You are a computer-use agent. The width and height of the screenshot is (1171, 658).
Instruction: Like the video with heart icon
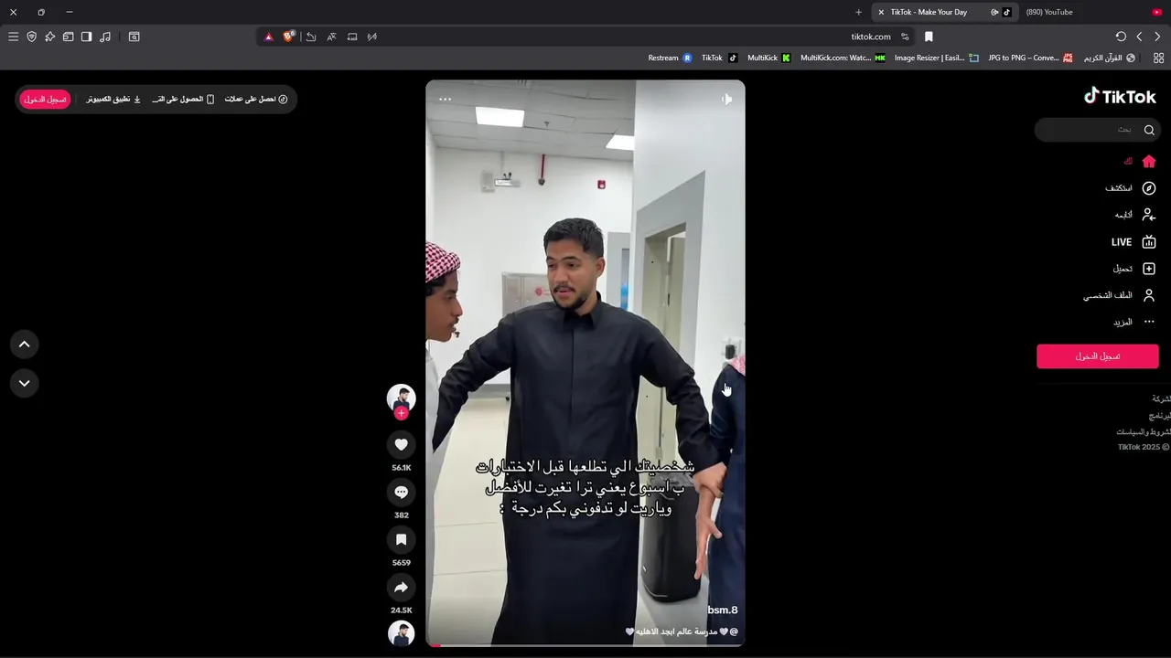[x=401, y=444]
